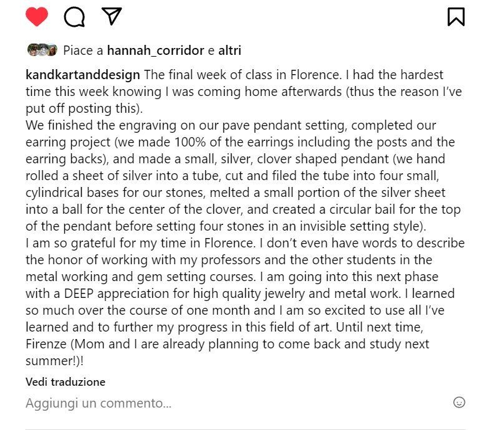This screenshot has width=493, height=430.
Task: Click the rightmost liker avatar
Action: click(x=52, y=50)
